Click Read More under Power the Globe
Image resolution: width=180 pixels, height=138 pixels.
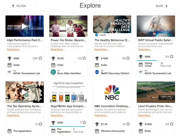coord(58,50)
